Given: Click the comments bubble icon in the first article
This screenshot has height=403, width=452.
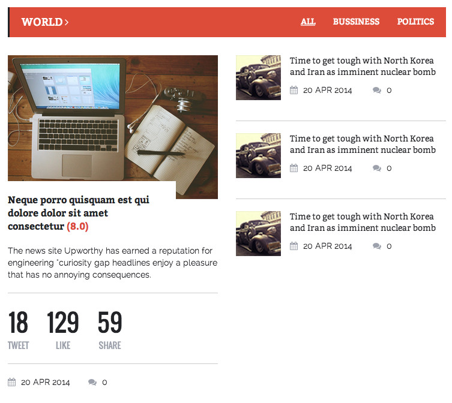Looking at the screenshot, I should click(377, 91).
